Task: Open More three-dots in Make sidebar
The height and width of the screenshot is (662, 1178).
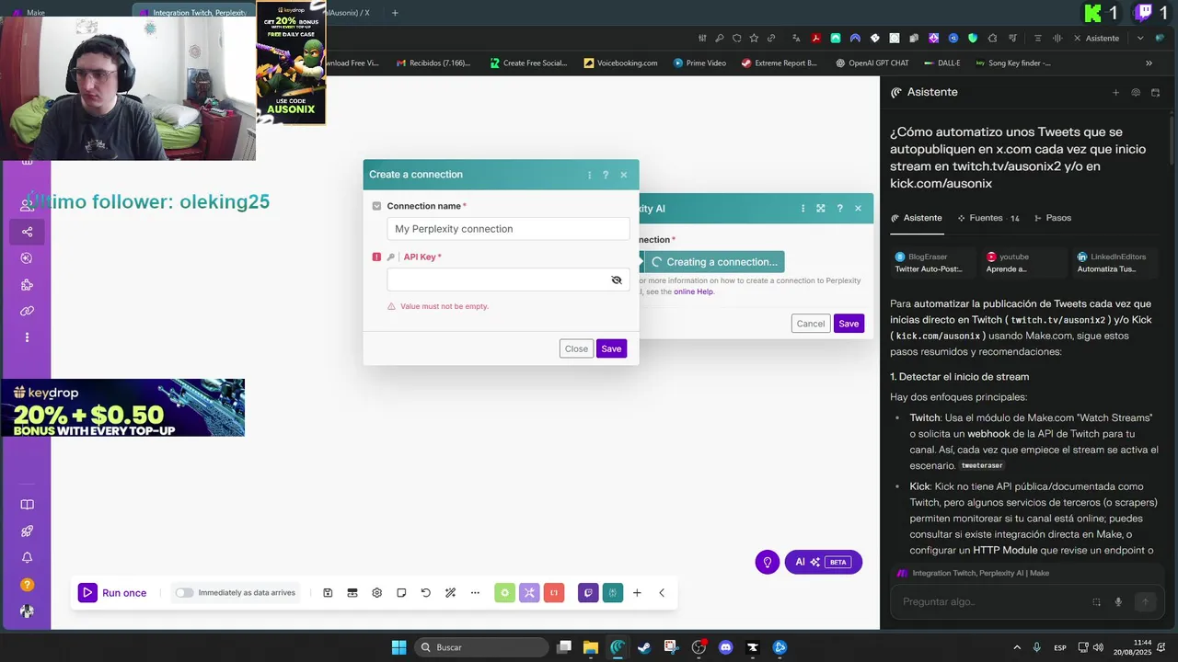Action: [x=27, y=337]
